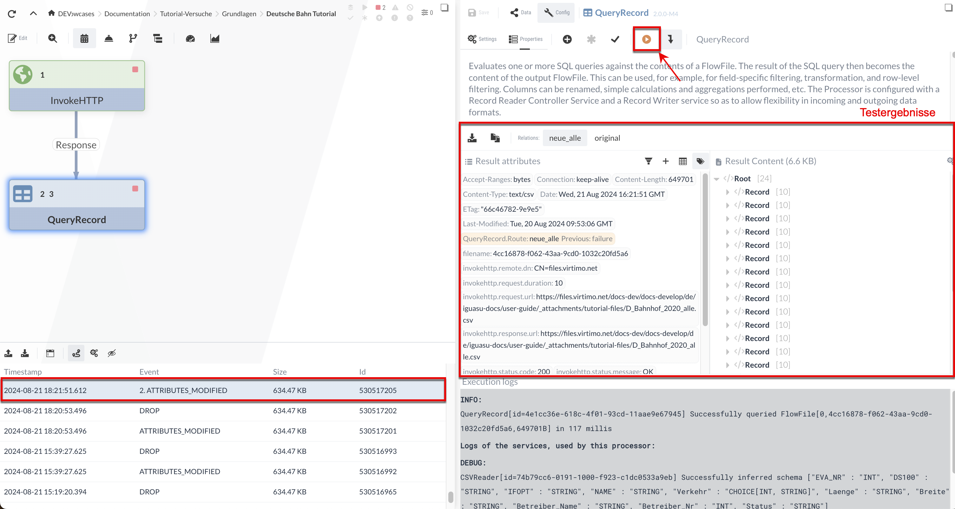This screenshot has width=955, height=509.
Task: Download result content with the download icon
Action: tap(472, 138)
